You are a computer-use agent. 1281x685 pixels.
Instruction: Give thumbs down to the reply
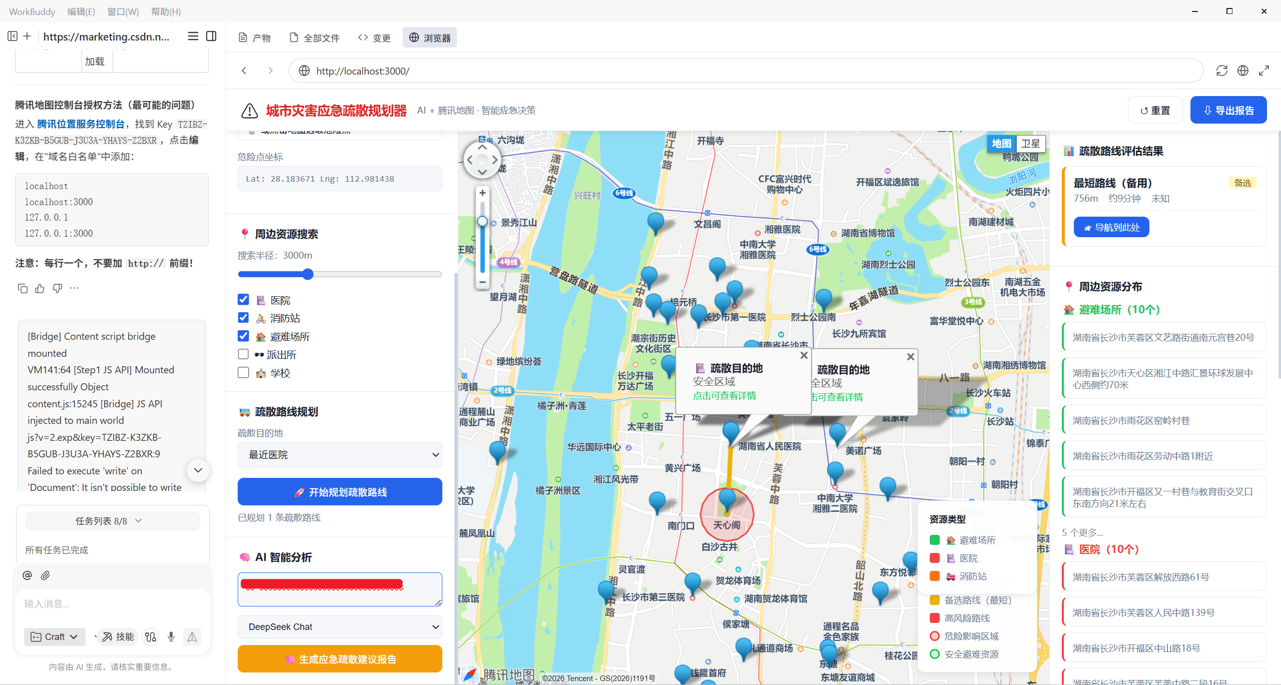(x=58, y=288)
